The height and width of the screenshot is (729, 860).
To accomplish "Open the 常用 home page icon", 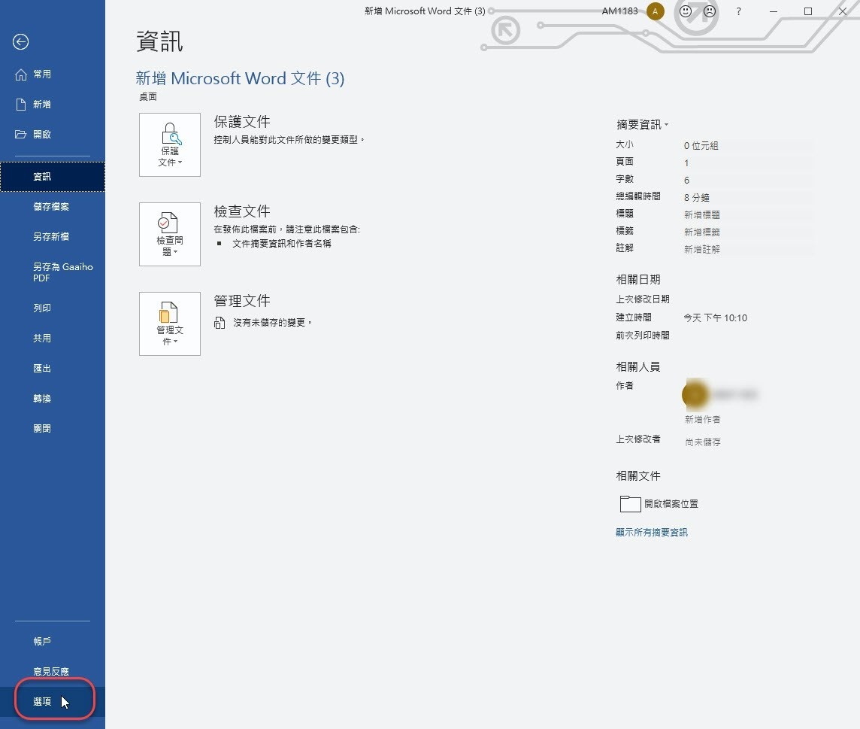I will 21,74.
